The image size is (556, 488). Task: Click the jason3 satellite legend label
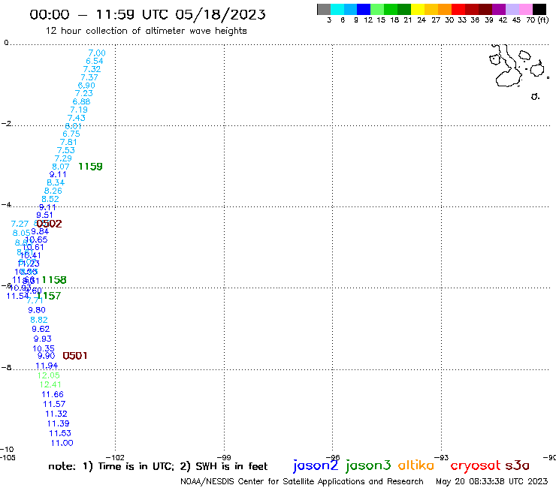click(368, 465)
